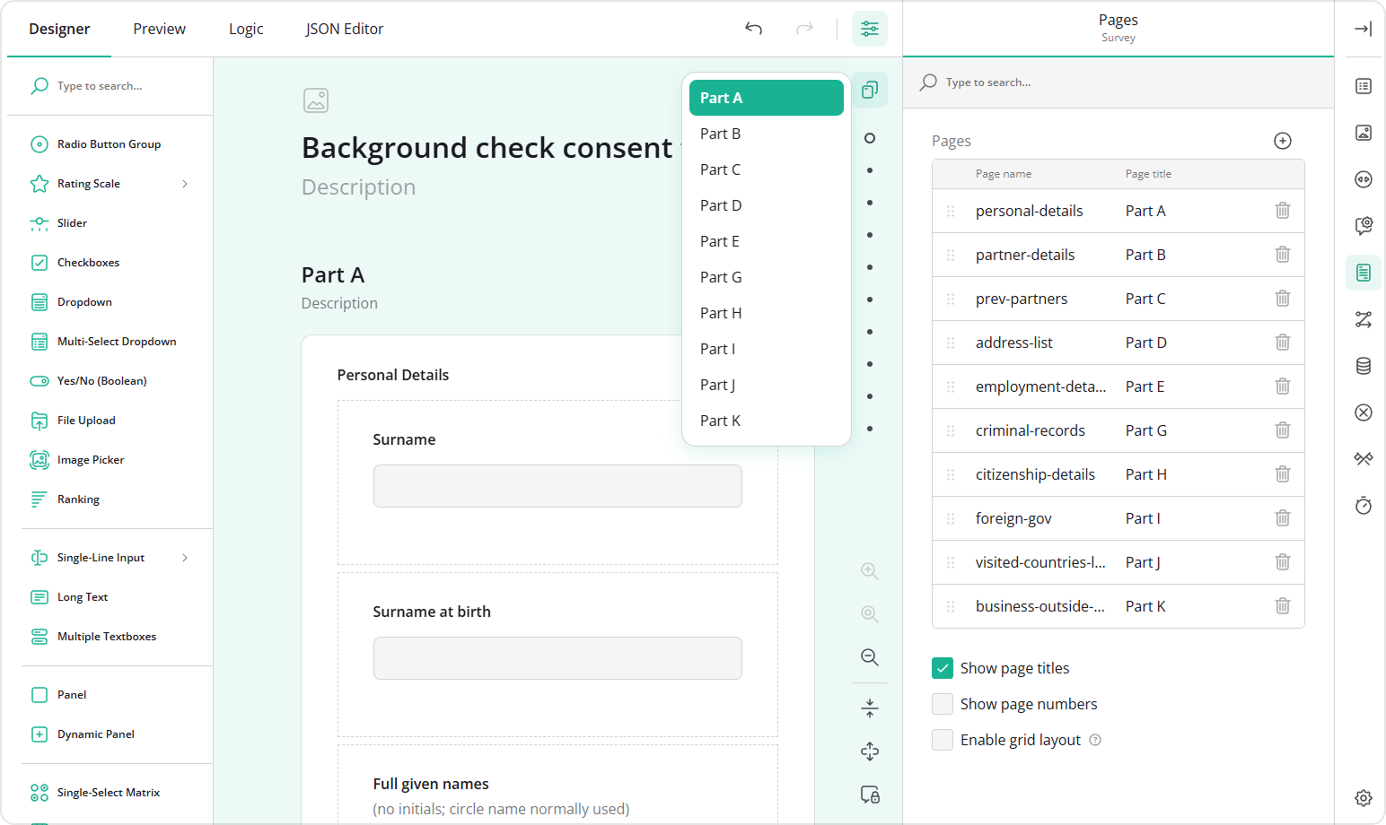The image size is (1386, 825).
Task: Select Part K in page navigator
Action: [x=767, y=421]
